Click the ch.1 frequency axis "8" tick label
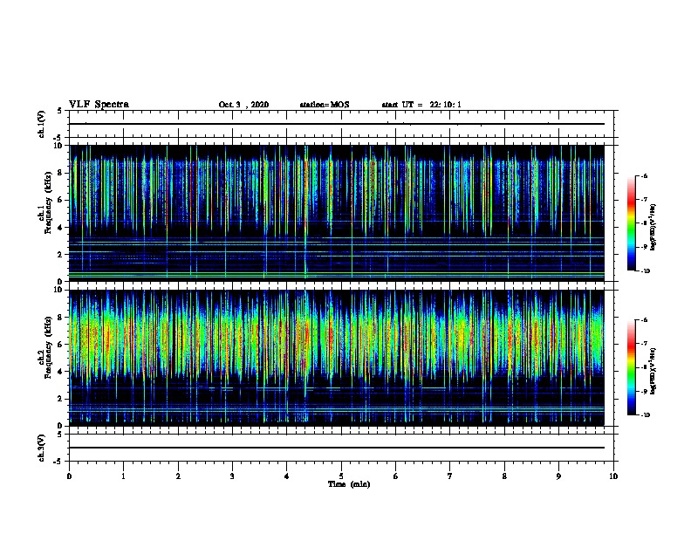 (60, 173)
